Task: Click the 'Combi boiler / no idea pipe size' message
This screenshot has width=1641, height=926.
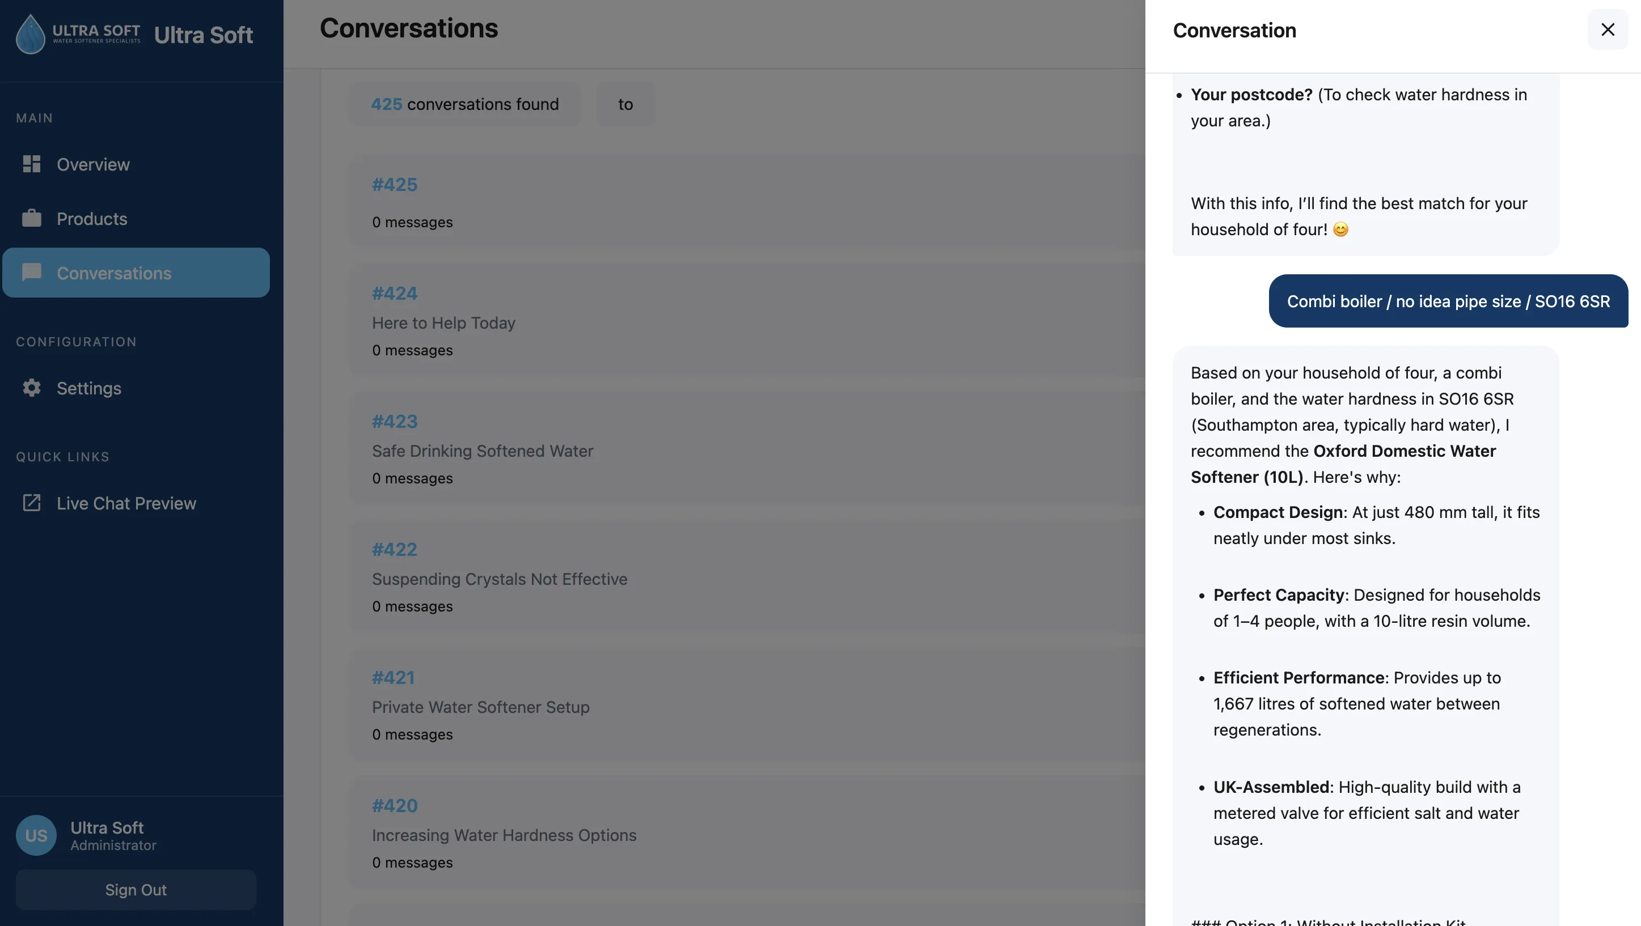Action: pyautogui.click(x=1449, y=301)
